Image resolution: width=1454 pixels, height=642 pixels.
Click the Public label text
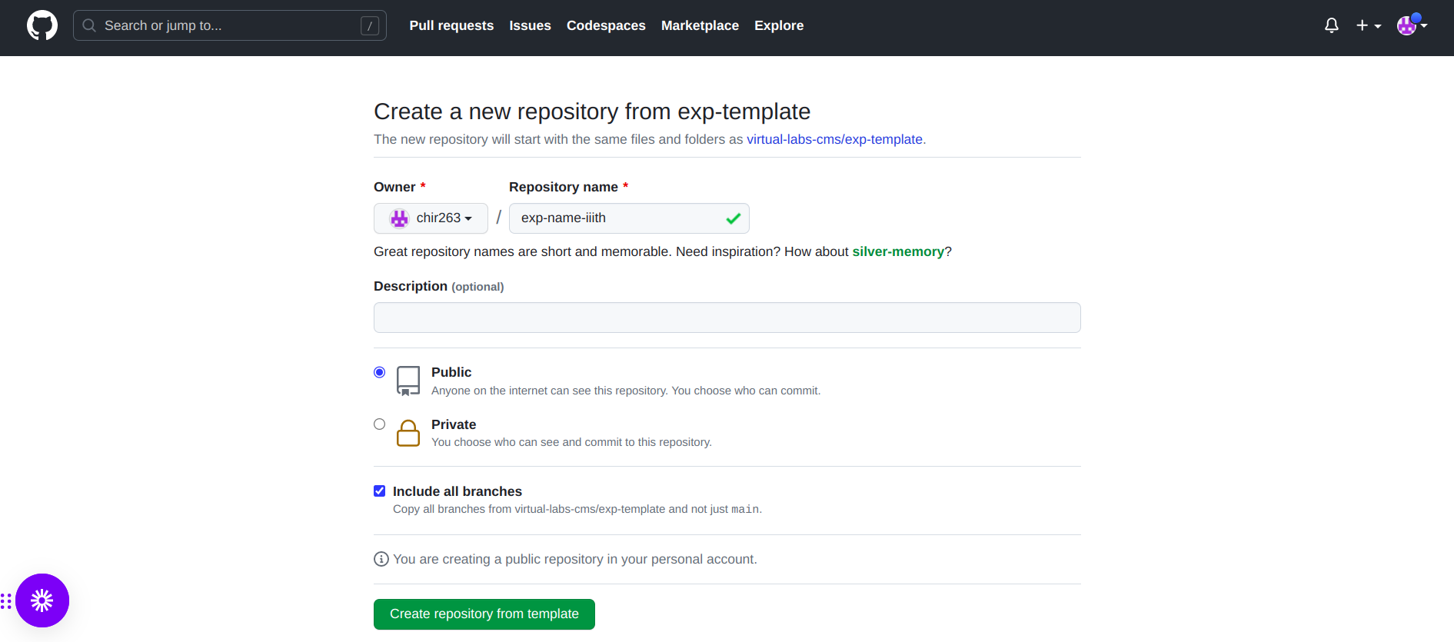pyautogui.click(x=451, y=372)
